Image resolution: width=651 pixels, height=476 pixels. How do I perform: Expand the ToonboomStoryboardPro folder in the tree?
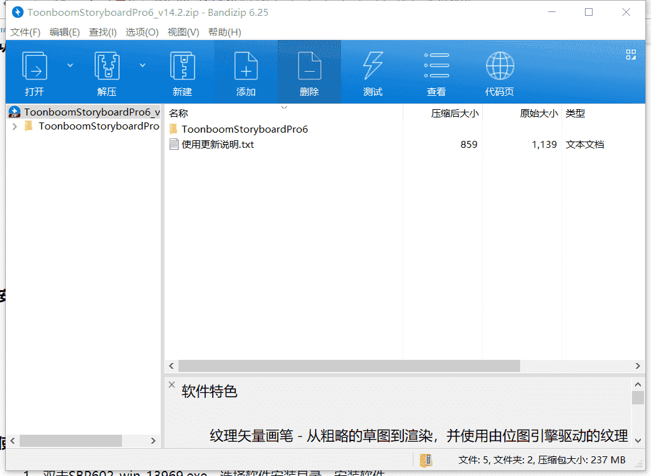click(x=15, y=126)
